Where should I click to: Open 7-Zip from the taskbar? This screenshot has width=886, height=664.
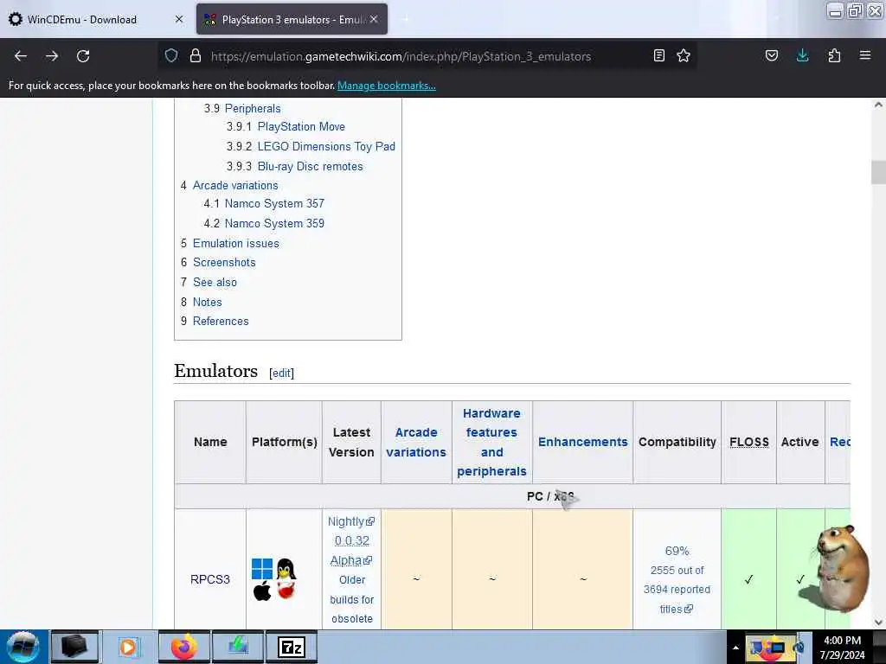coord(292,647)
